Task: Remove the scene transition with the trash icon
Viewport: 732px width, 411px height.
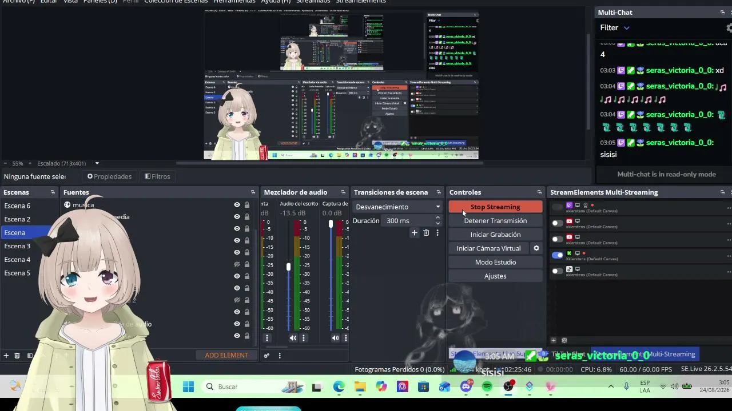Action: [x=426, y=233]
